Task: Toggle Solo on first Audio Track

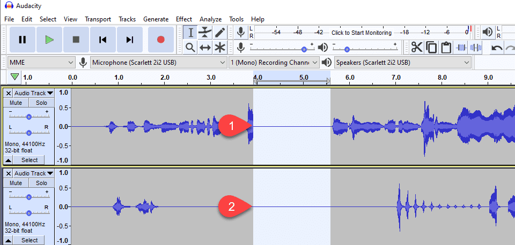Action: (41, 103)
